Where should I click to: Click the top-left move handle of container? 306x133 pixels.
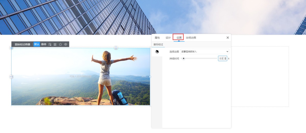(11, 48)
